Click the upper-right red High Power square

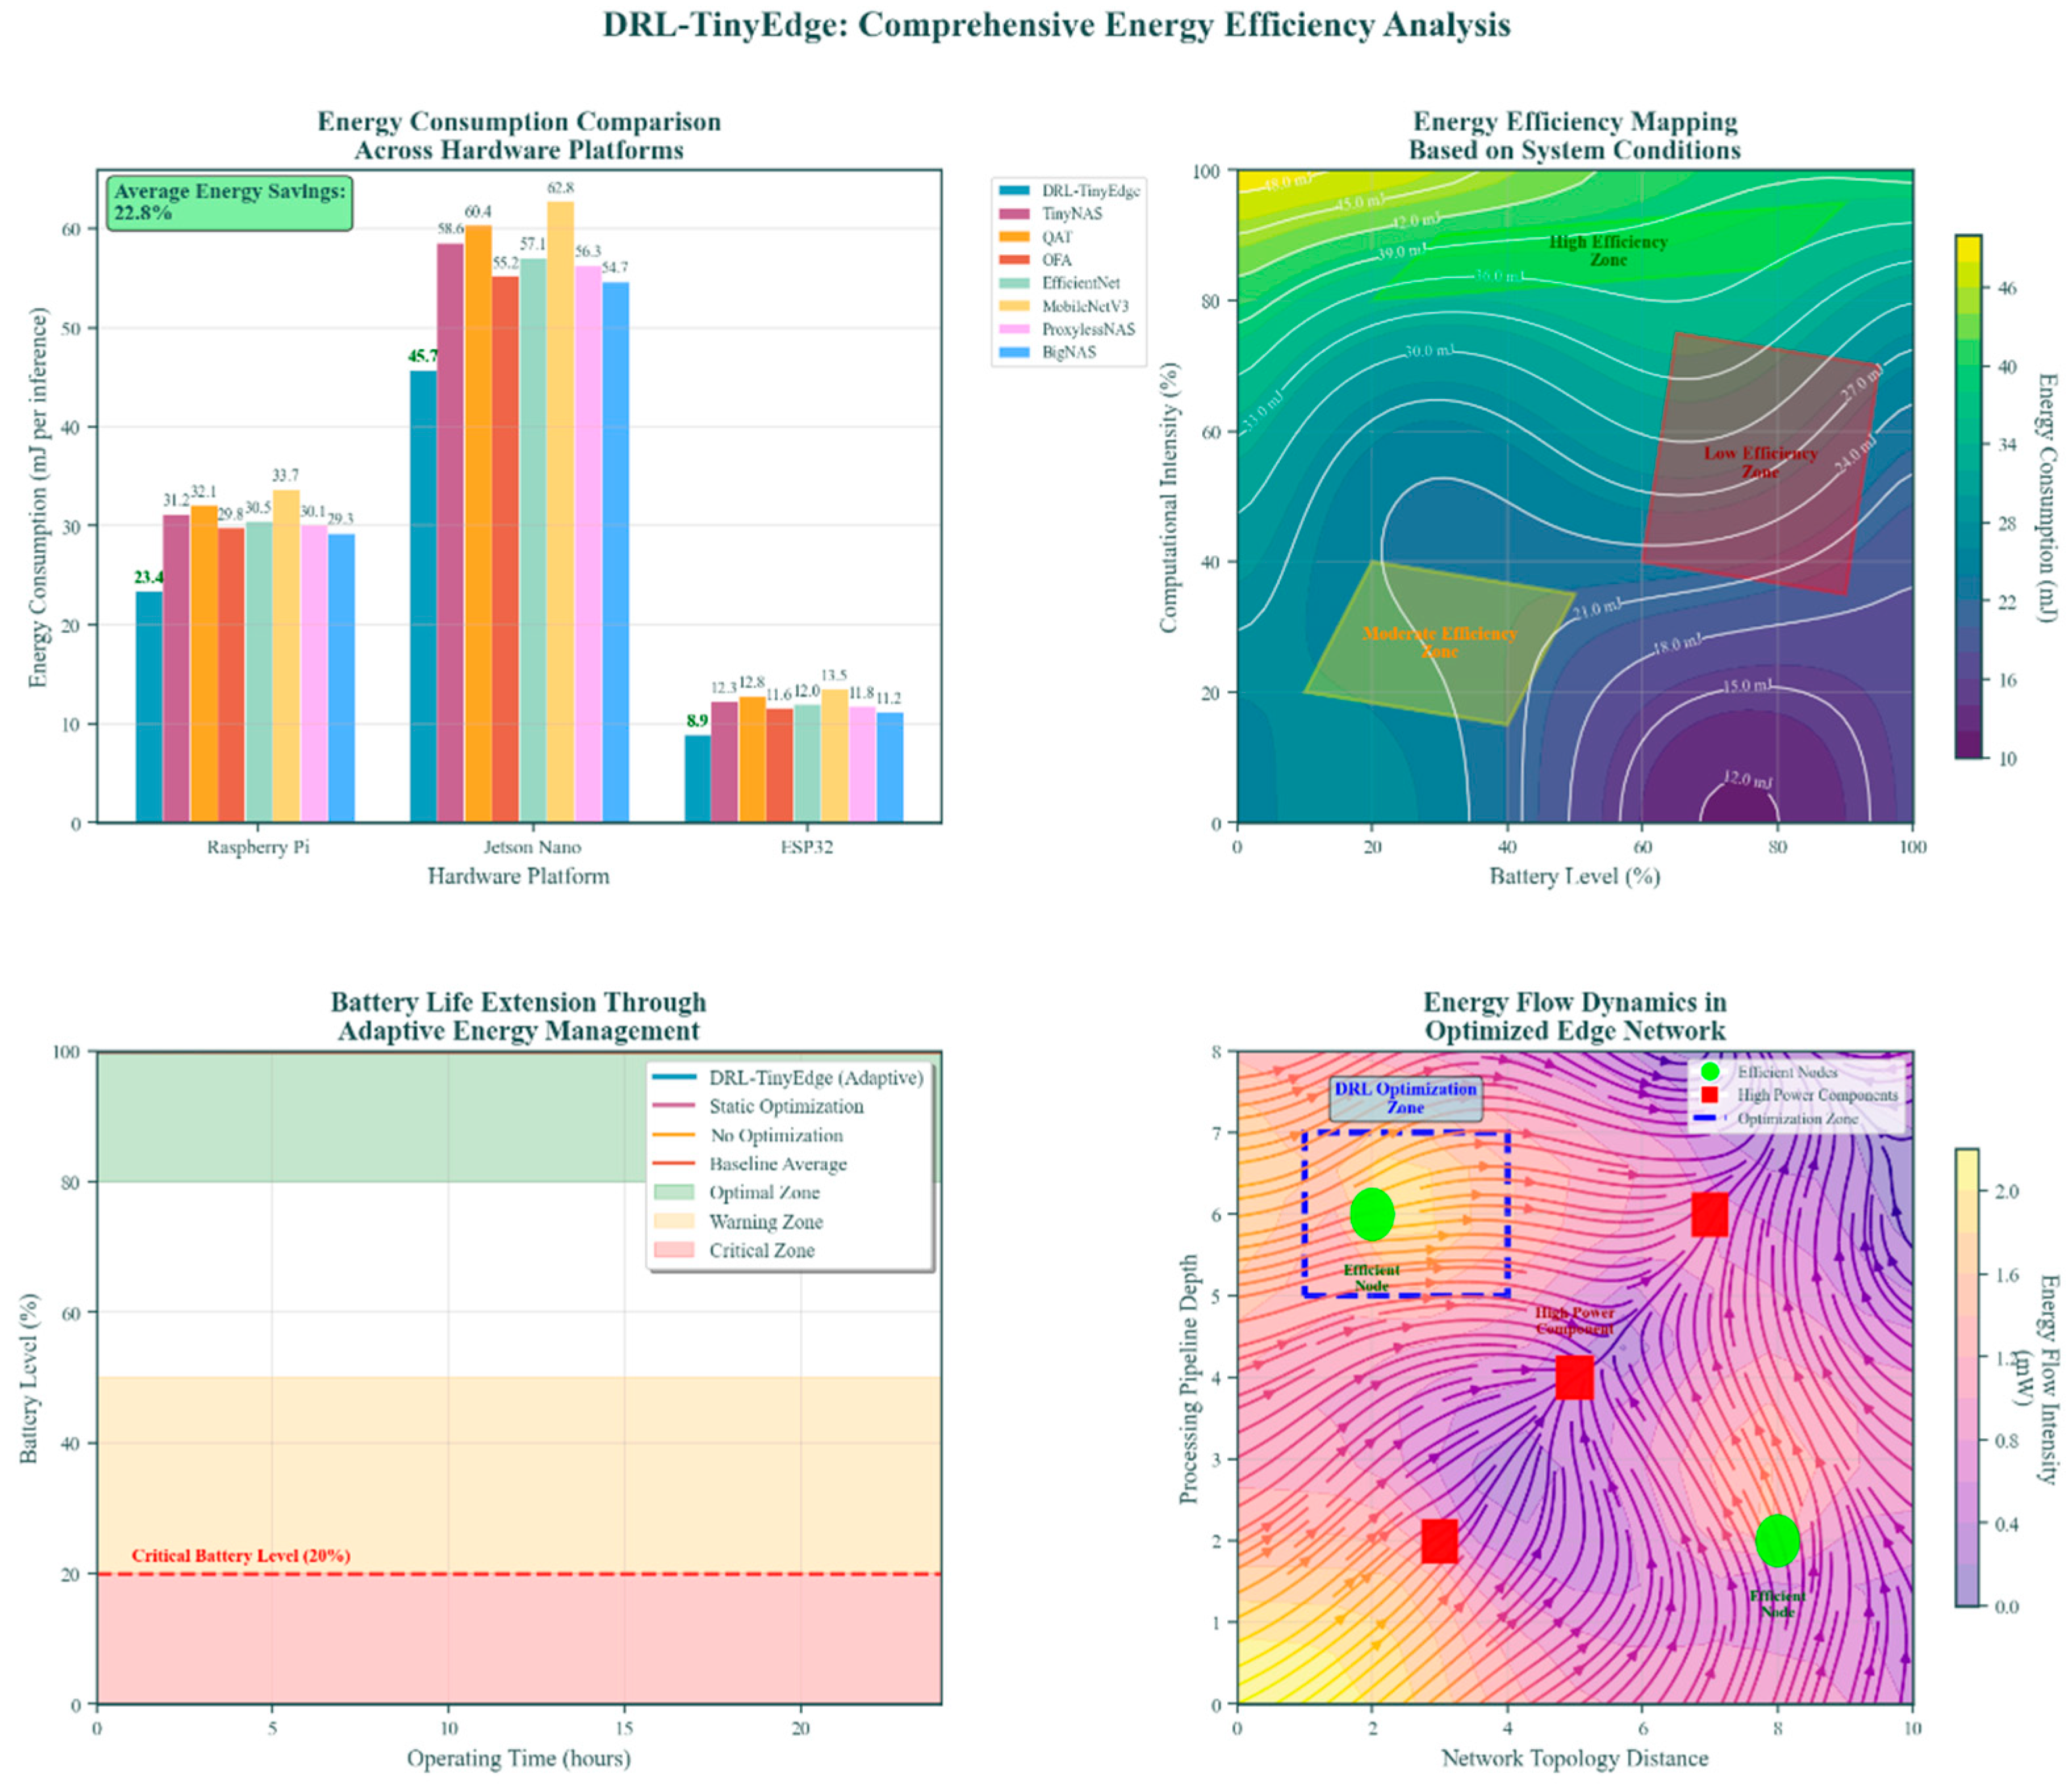[1709, 1214]
